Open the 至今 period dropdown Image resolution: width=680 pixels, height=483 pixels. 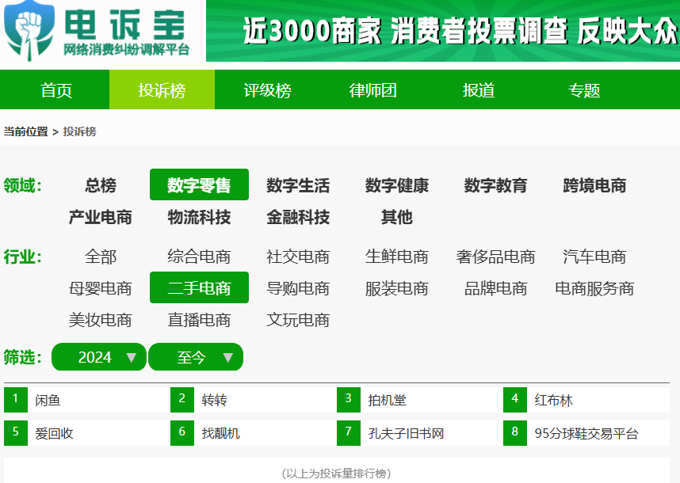[x=196, y=357]
